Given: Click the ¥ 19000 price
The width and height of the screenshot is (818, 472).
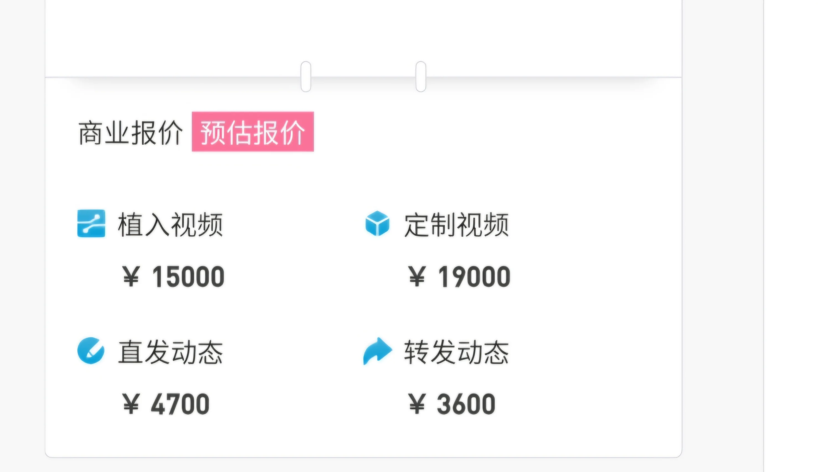Looking at the screenshot, I should click(459, 277).
